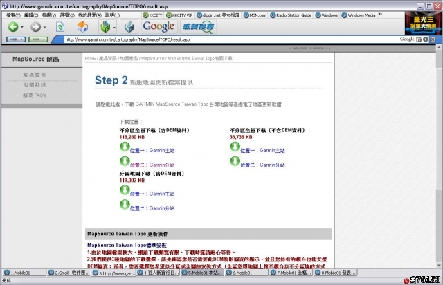443x285 pixels.
Task: Open the blue WEB dropdown button
Action: coord(16,39)
